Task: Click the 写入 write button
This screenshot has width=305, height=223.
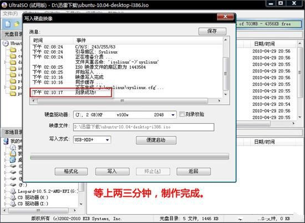Action: point(112,172)
